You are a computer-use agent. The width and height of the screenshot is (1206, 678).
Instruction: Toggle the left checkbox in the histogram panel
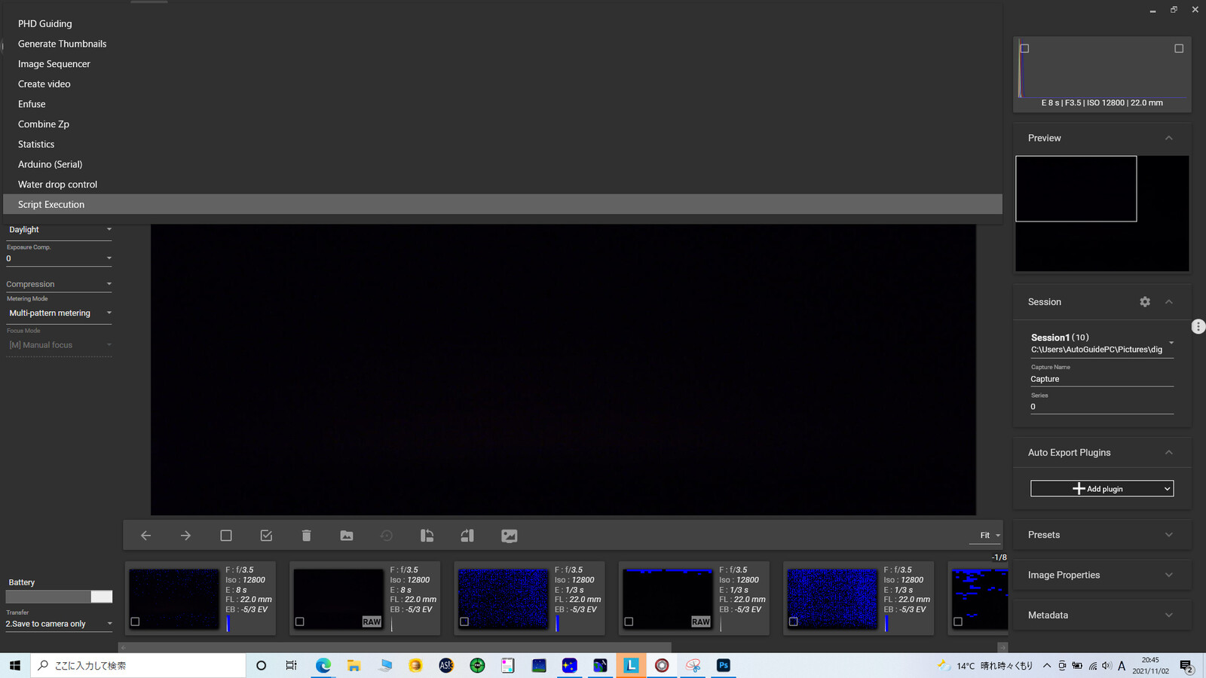pyautogui.click(x=1024, y=48)
